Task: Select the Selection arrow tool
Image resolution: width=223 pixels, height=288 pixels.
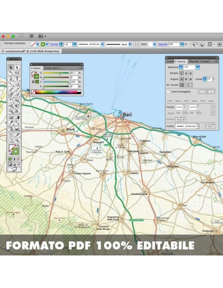Action: (11, 67)
